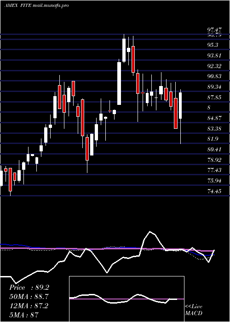Image resolution: width=230 pixels, height=322 pixels.
Task: Click inside the Live MACD inset chart
Action: click(x=126, y=299)
